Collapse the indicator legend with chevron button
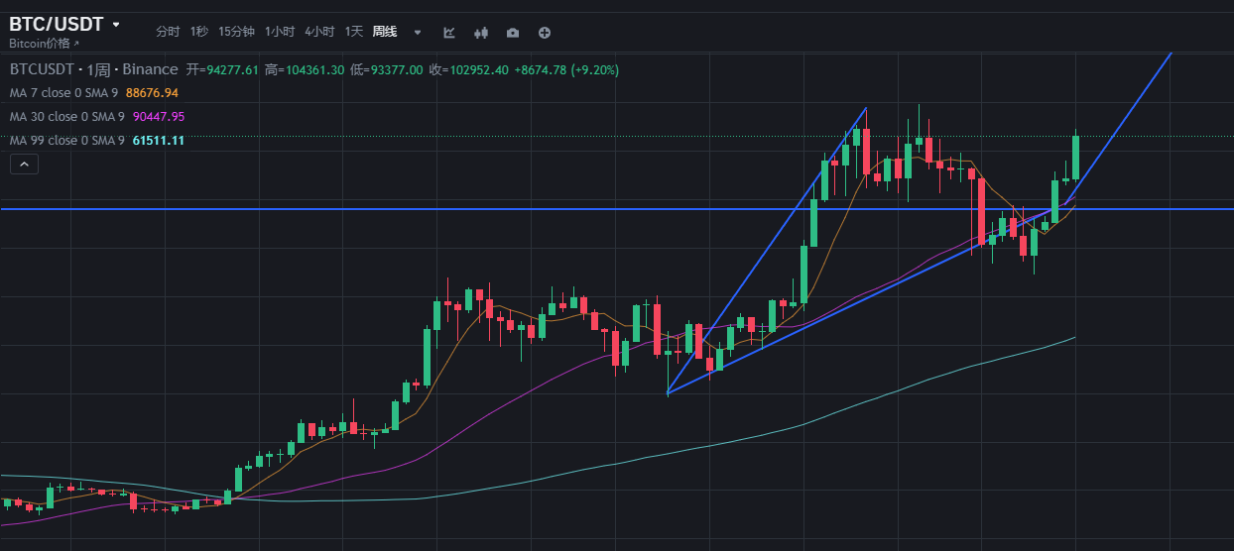 tap(25, 165)
